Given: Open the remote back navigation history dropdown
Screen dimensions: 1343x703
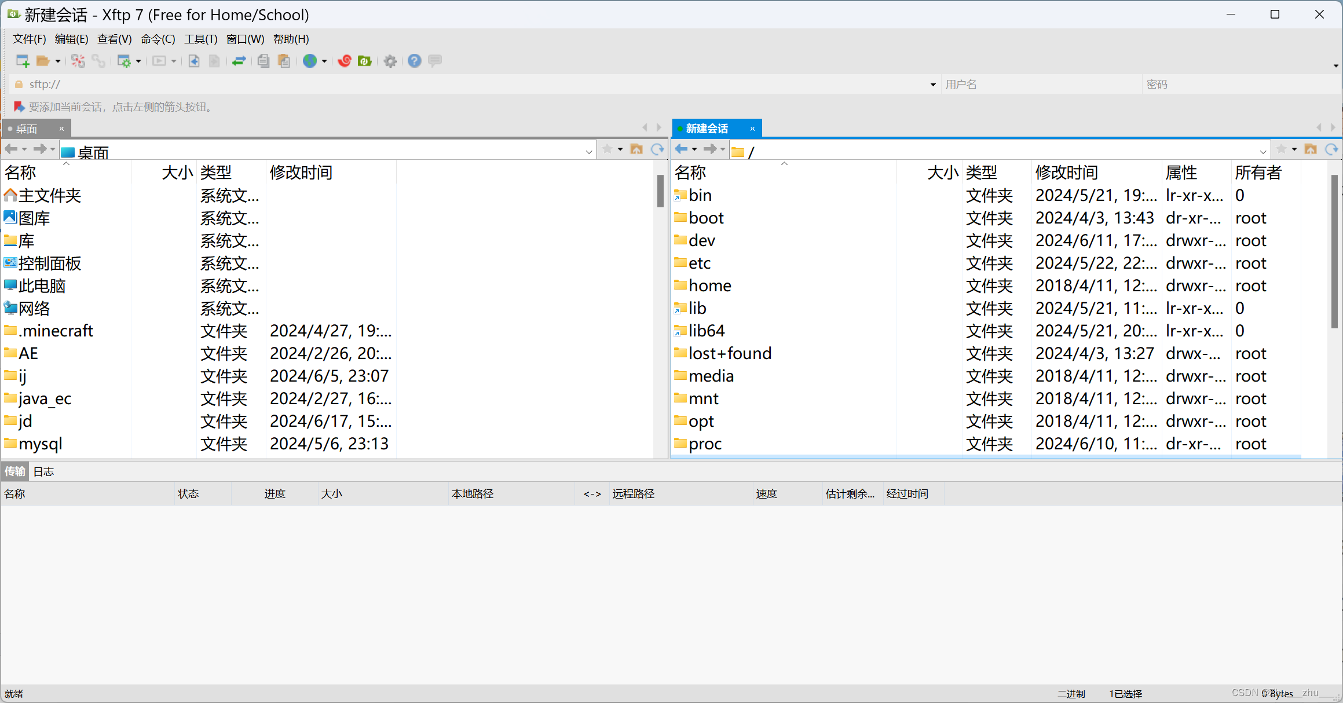Looking at the screenshot, I should click(x=693, y=149).
